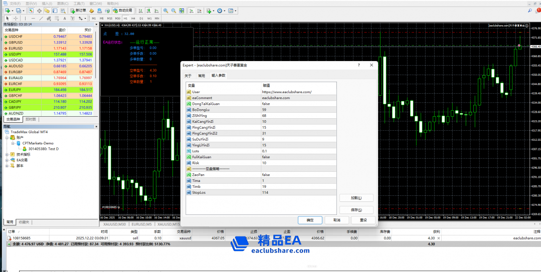
Task: Open the 图表(C) menu
Action: 63,3
